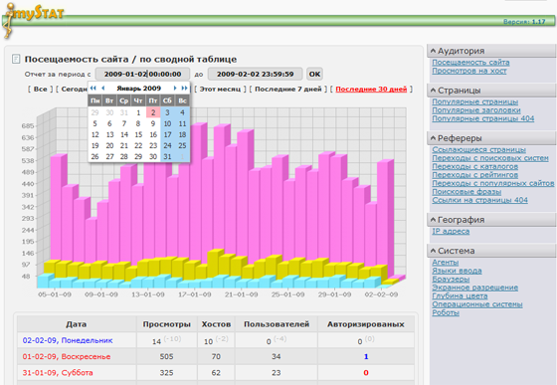557x385 pixels.
Task: Choose Этот месяц period filter
Action: [x=220, y=90]
